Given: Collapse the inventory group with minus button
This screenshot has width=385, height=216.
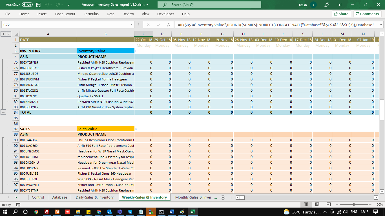Looking at the screenshot, I should (3, 112).
